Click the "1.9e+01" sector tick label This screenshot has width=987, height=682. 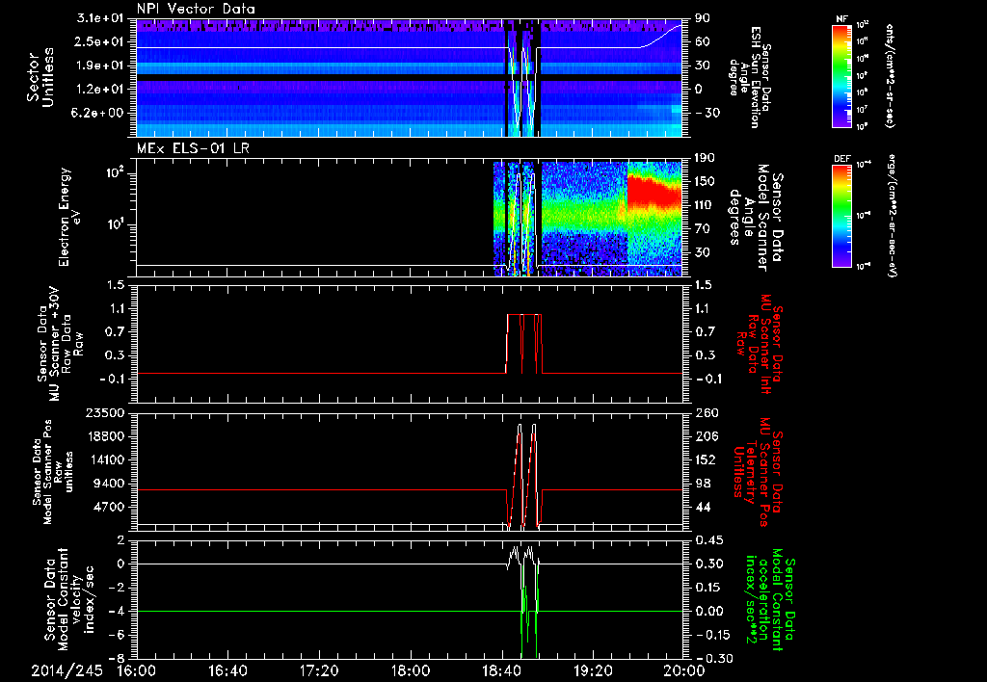(99, 66)
